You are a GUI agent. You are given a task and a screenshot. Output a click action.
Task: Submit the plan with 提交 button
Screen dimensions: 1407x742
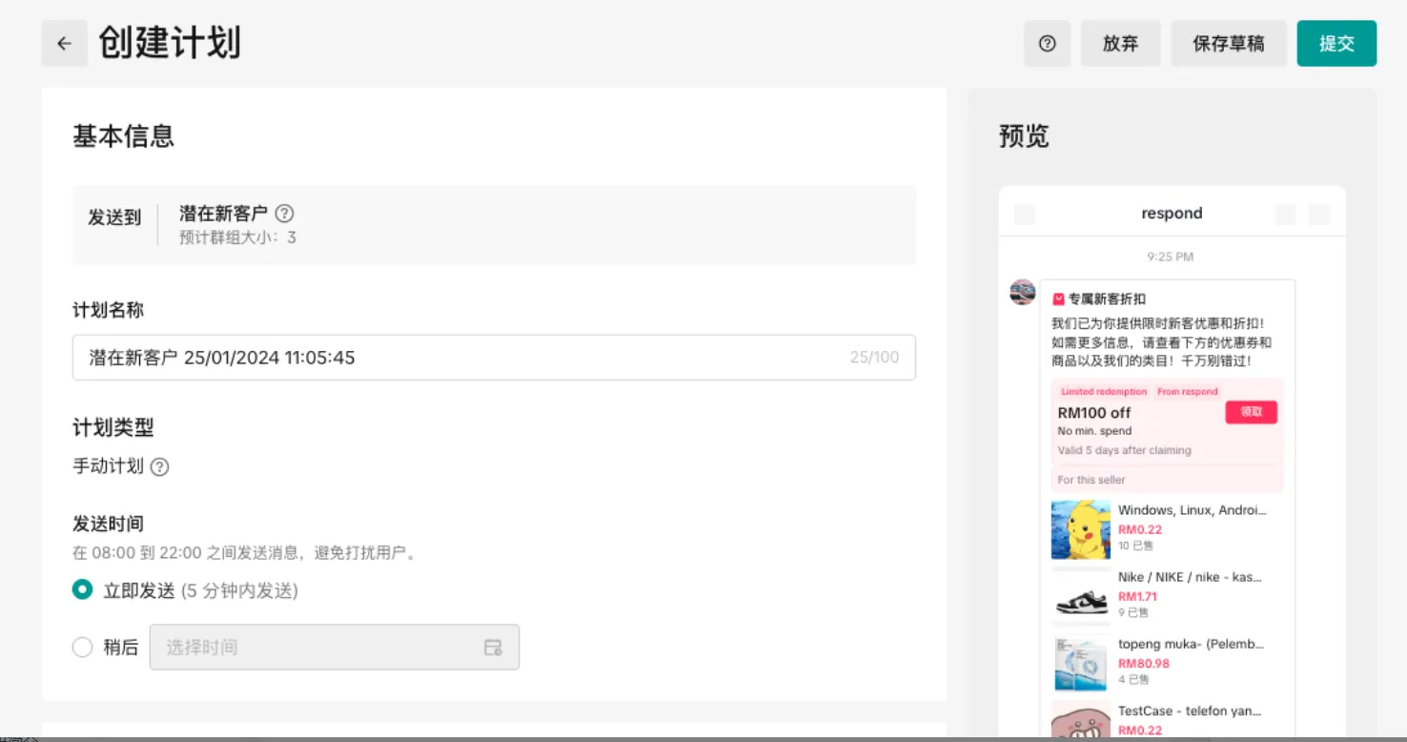coord(1336,44)
